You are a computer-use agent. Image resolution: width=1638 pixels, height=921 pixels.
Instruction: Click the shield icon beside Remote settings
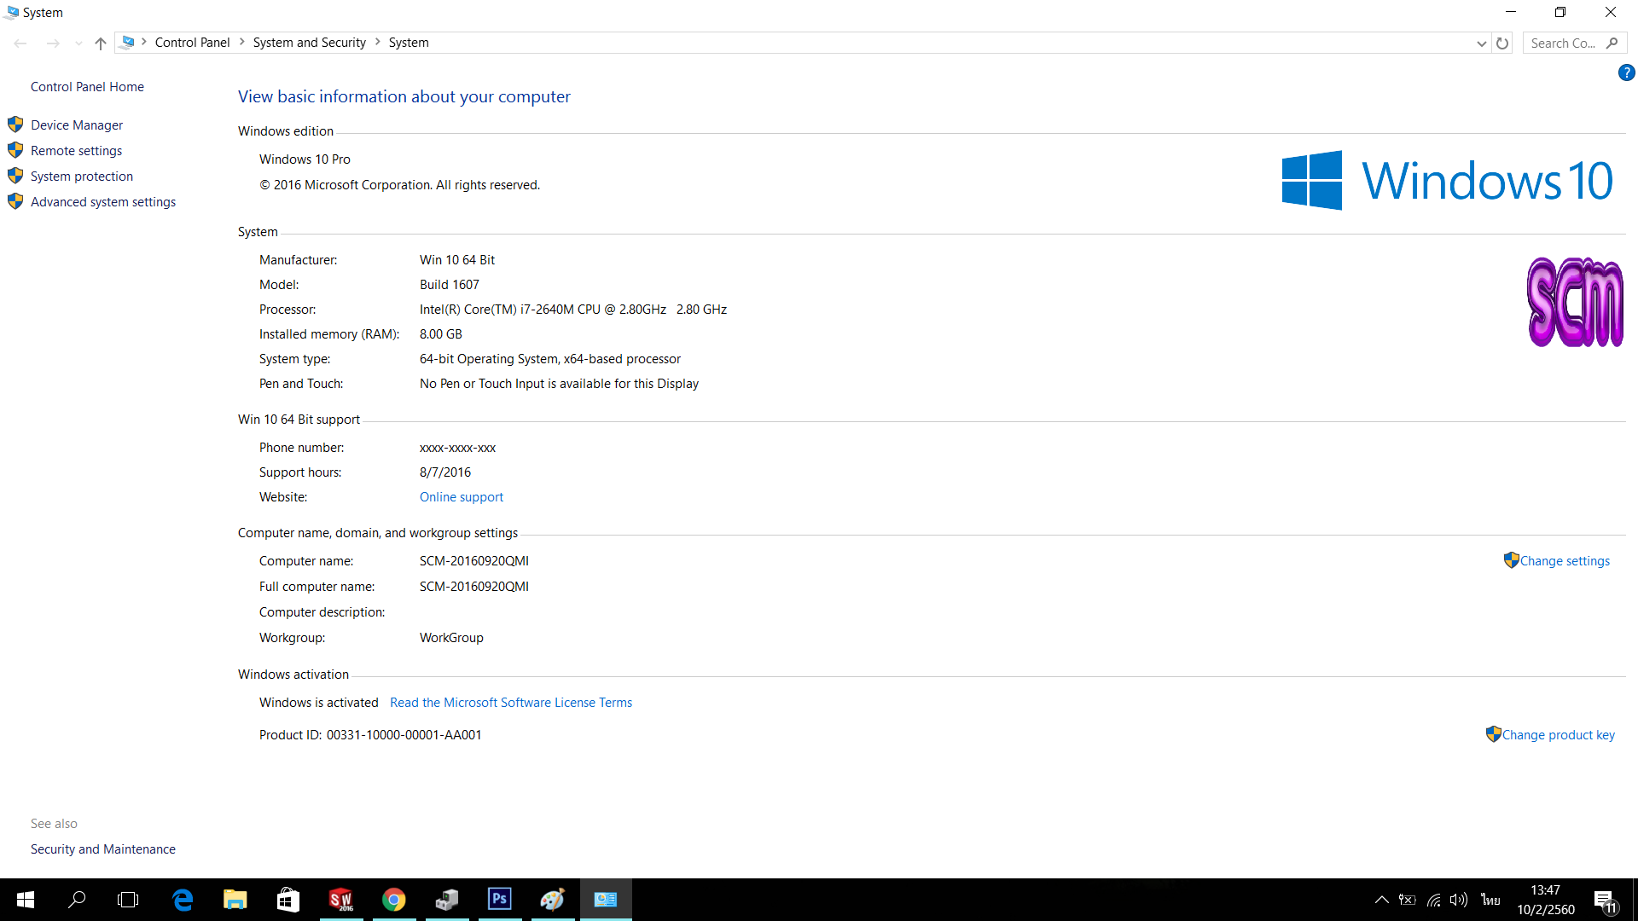point(15,150)
